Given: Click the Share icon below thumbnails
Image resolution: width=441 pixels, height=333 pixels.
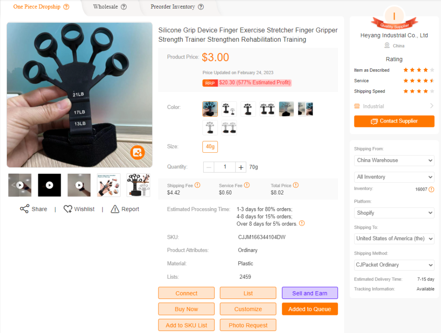Looking at the screenshot, I should pyautogui.click(x=25, y=209).
